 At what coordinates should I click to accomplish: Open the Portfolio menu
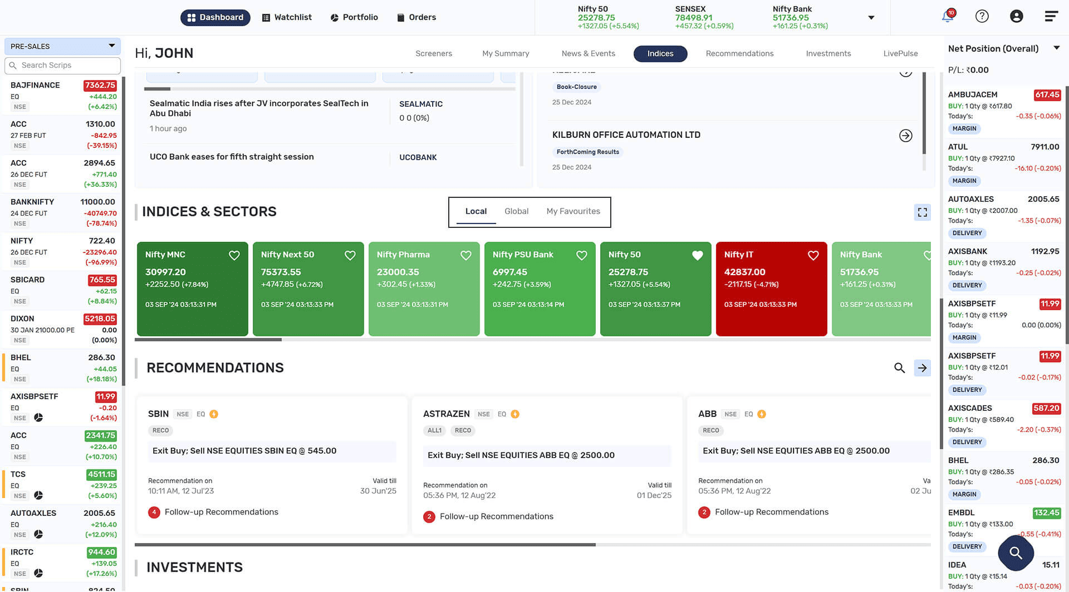point(354,17)
